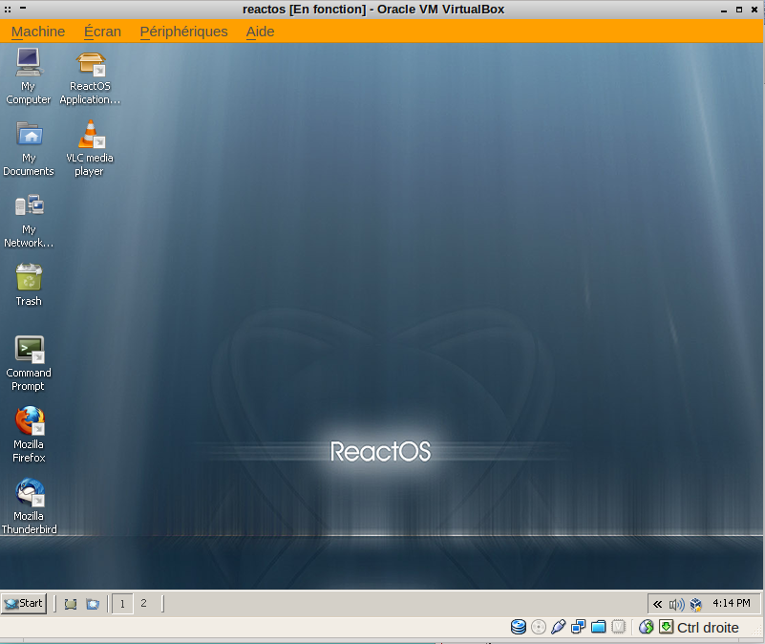This screenshot has width=765, height=644.
Task: Open the Écran menu
Action: click(x=102, y=32)
